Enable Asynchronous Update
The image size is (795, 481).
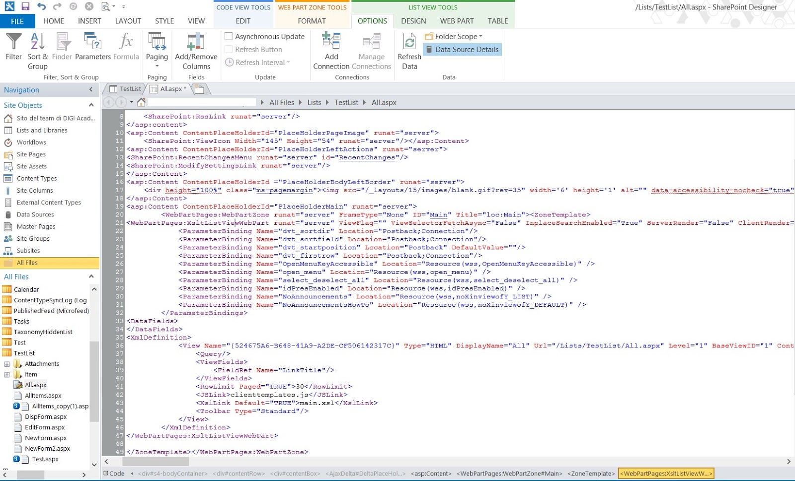click(x=229, y=36)
